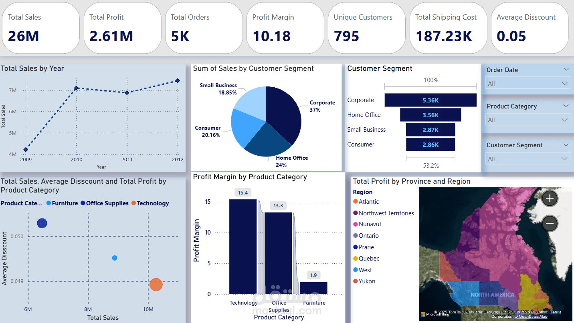Select the Quebec region legend color
The width and height of the screenshot is (574, 323).
[356, 259]
